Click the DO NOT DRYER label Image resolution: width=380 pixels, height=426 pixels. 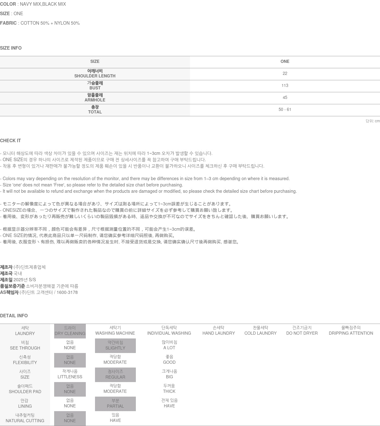pos(302,331)
